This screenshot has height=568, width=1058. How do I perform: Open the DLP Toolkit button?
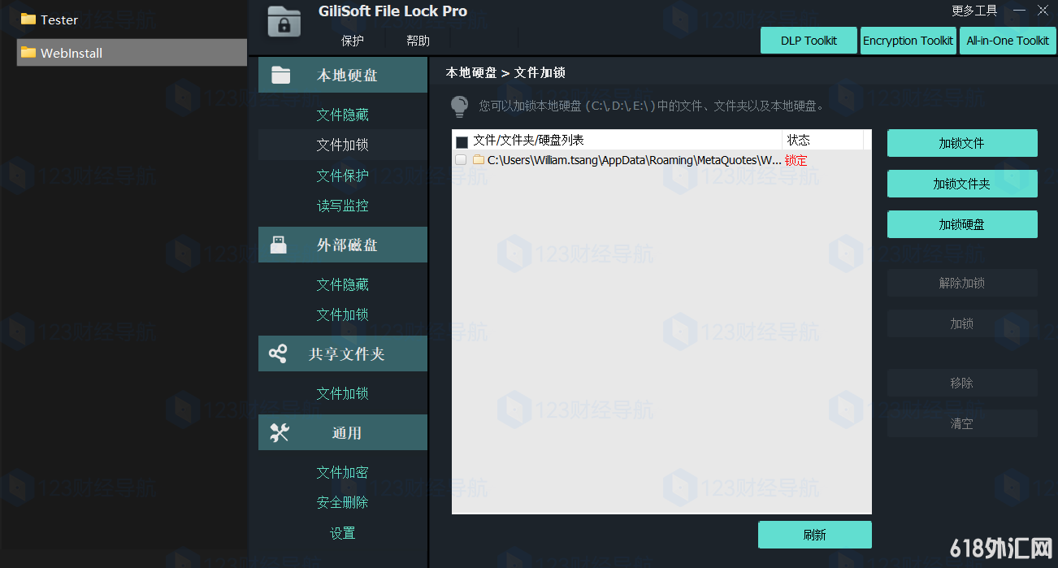coord(809,41)
